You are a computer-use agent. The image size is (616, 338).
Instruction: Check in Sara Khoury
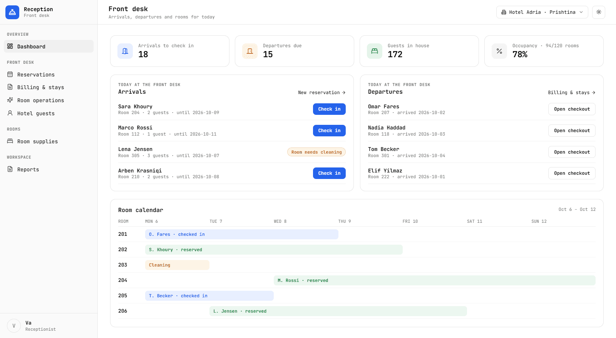tap(329, 109)
